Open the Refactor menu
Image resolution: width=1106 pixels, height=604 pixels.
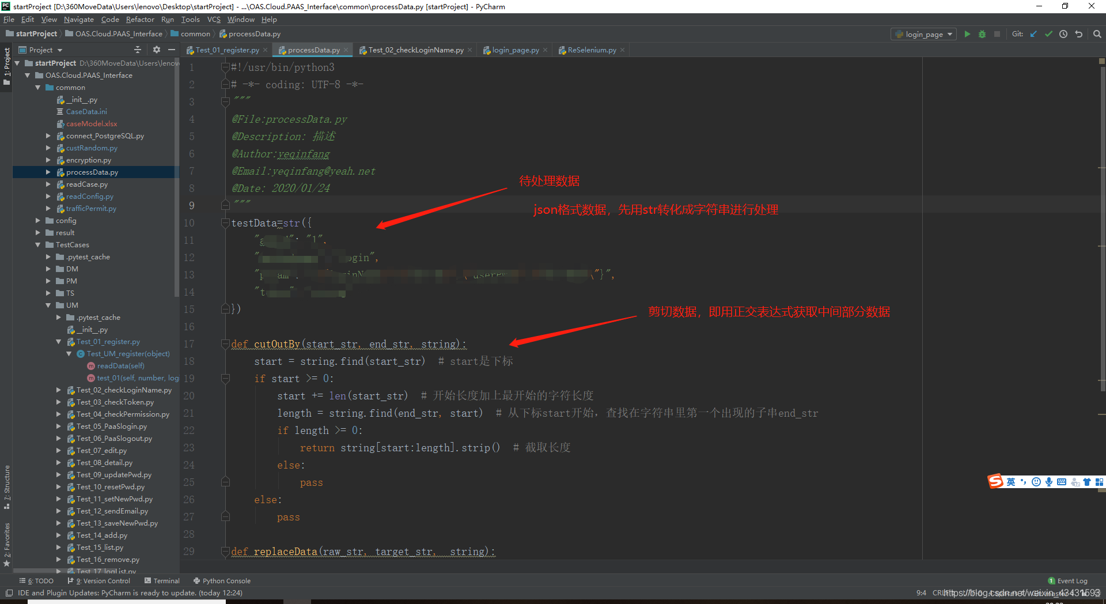[x=140, y=20]
